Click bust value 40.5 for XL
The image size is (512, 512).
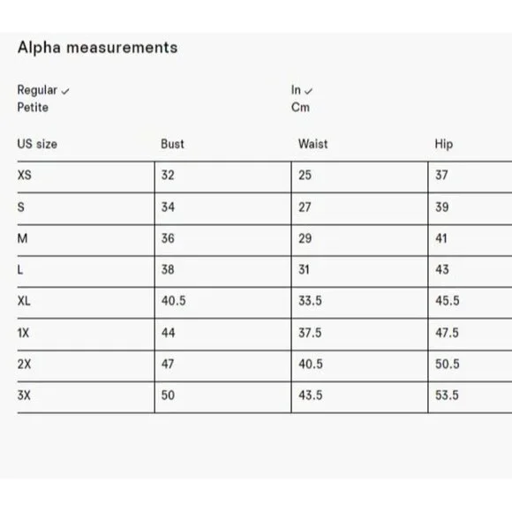tap(173, 301)
